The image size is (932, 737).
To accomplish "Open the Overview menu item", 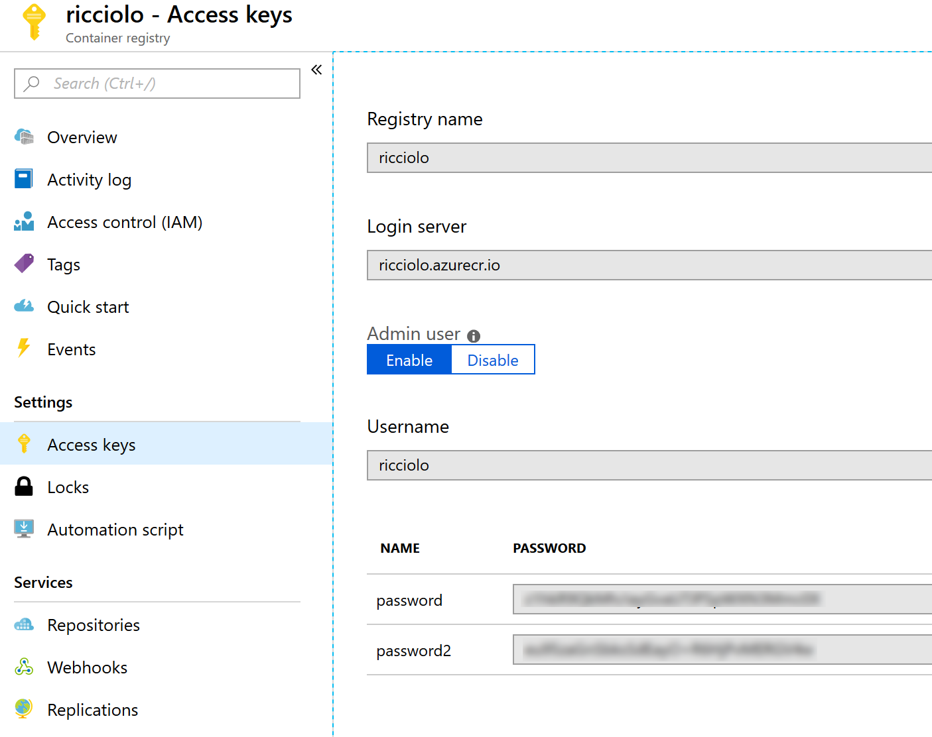I will tap(82, 137).
